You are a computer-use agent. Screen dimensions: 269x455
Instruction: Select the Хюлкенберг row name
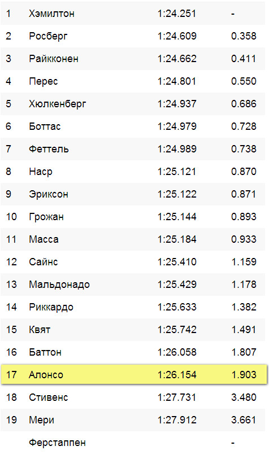tap(58, 104)
